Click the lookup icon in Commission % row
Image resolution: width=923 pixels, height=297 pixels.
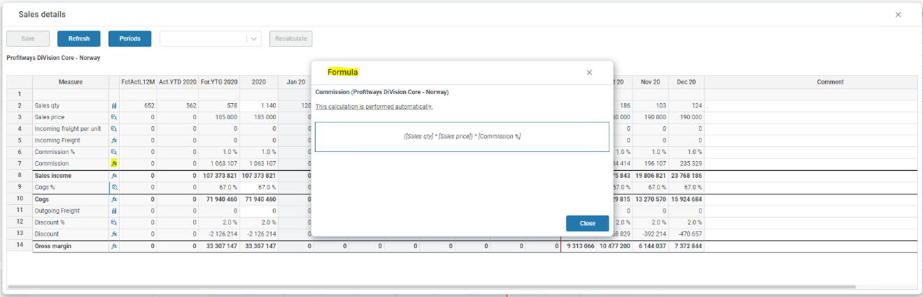(114, 152)
